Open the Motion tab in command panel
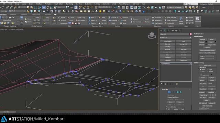The height and width of the screenshot is (123, 220). click(173, 30)
